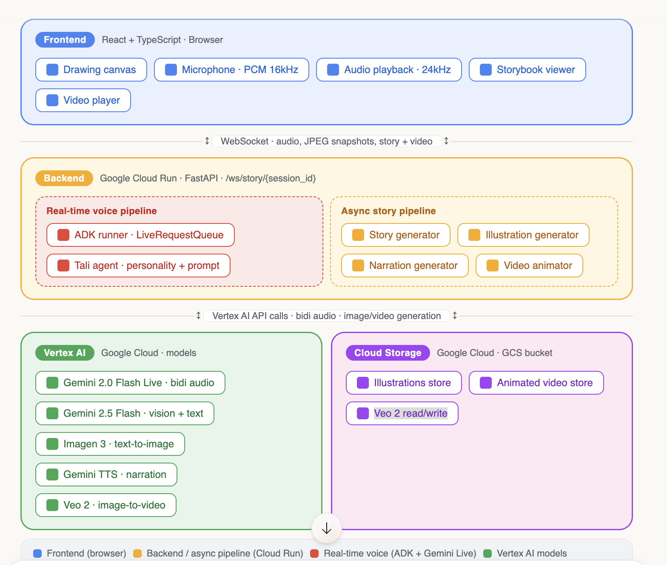The image size is (667, 565).
Task: Click green square icon in Gemini 2.0 Flash Live
Action: tap(52, 383)
